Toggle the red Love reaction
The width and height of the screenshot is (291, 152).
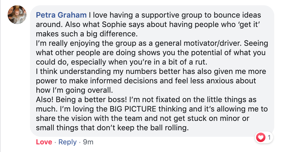point(44,142)
